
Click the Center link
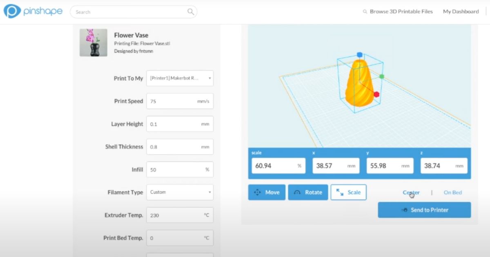(x=411, y=192)
